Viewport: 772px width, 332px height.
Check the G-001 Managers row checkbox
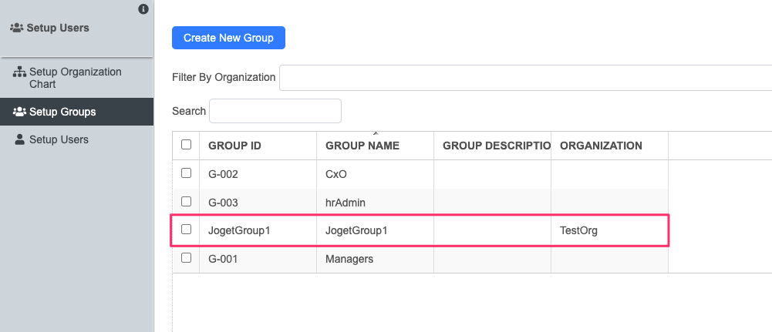tap(186, 258)
